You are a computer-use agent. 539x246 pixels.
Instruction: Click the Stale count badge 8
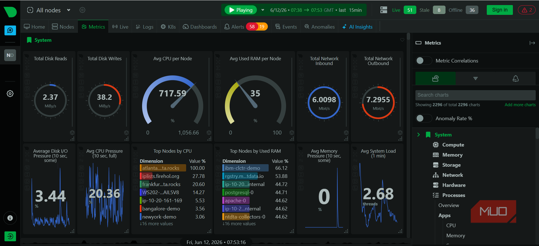coord(439,10)
